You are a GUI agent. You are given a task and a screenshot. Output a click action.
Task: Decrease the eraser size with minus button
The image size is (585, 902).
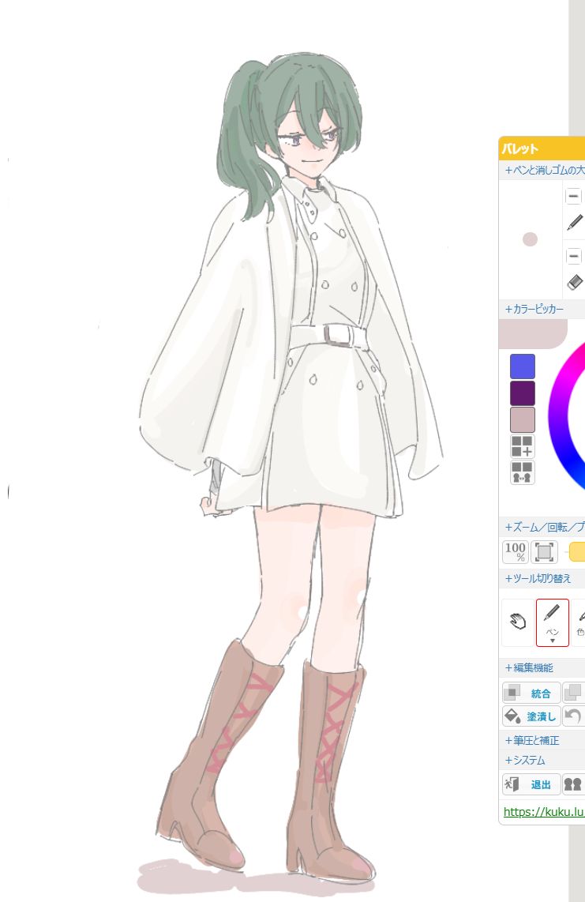(574, 257)
